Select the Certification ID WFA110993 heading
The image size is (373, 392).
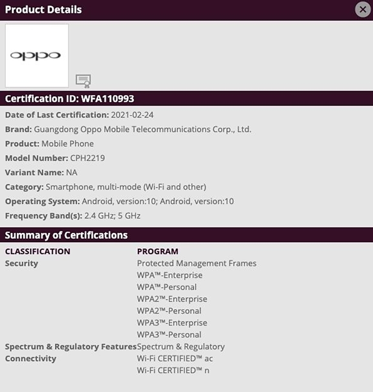click(x=69, y=99)
